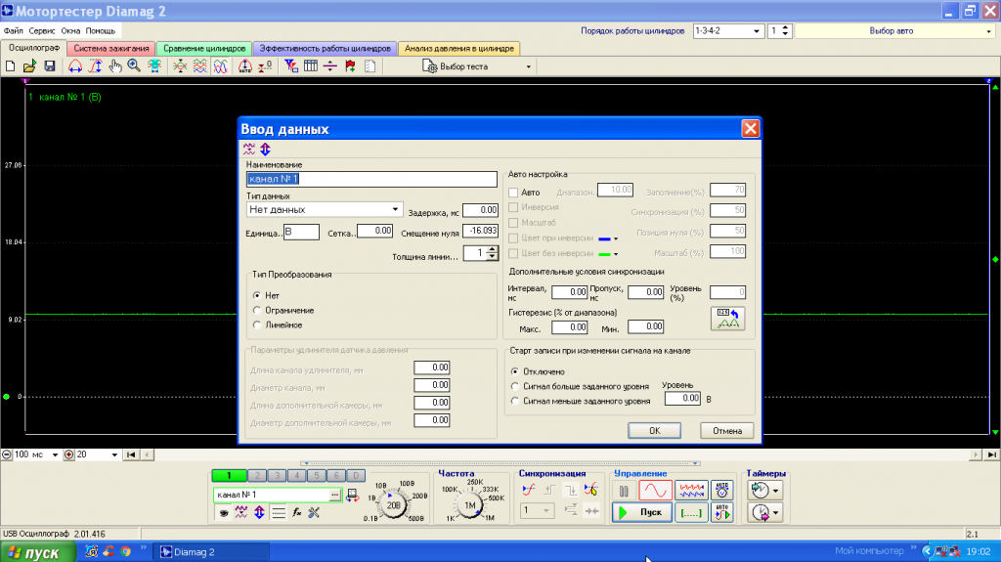Image resolution: width=1001 pixels, height=562 pixels.
Task: Open the table grid toolbar icon
Action: 311,65
